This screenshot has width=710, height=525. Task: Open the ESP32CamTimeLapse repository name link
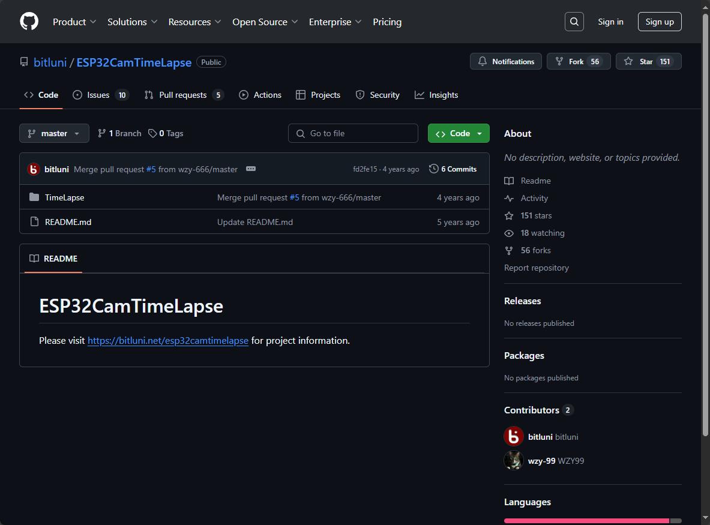pyautogui.click(x=134, y=62)
